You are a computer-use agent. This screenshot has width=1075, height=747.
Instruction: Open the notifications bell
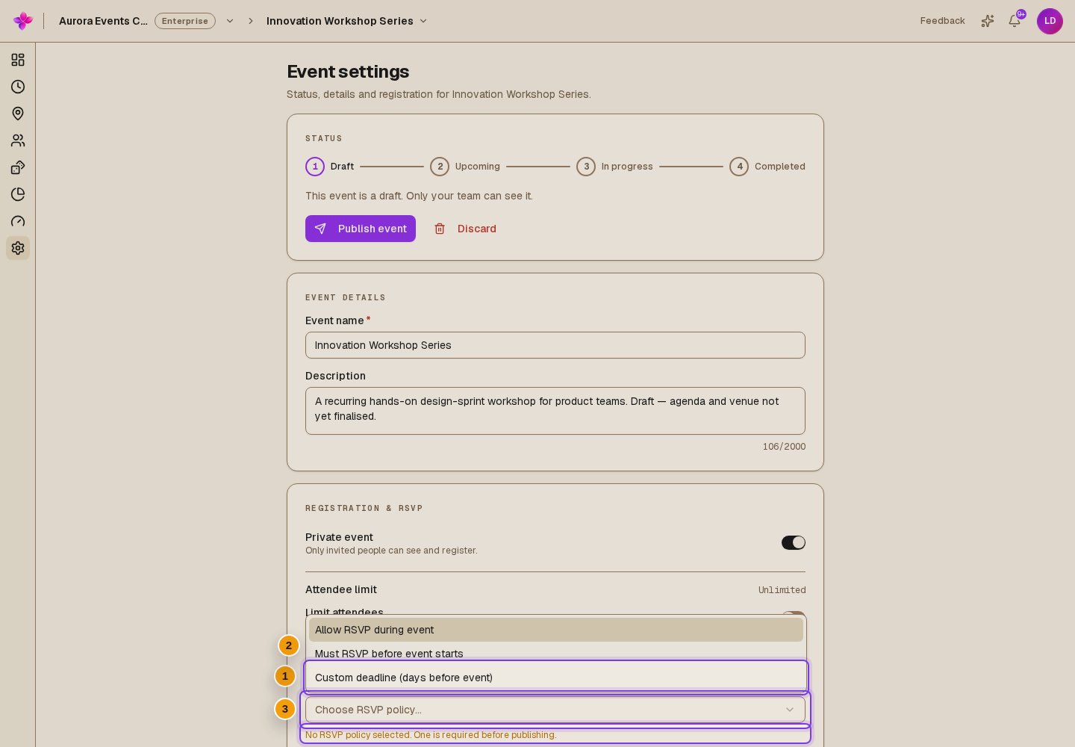pyautogui.click(x=1015, y=21)
